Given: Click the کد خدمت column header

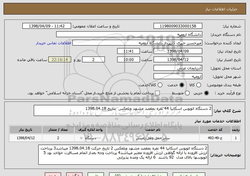Looking at the screenshot, I should (x=215, y=130).
